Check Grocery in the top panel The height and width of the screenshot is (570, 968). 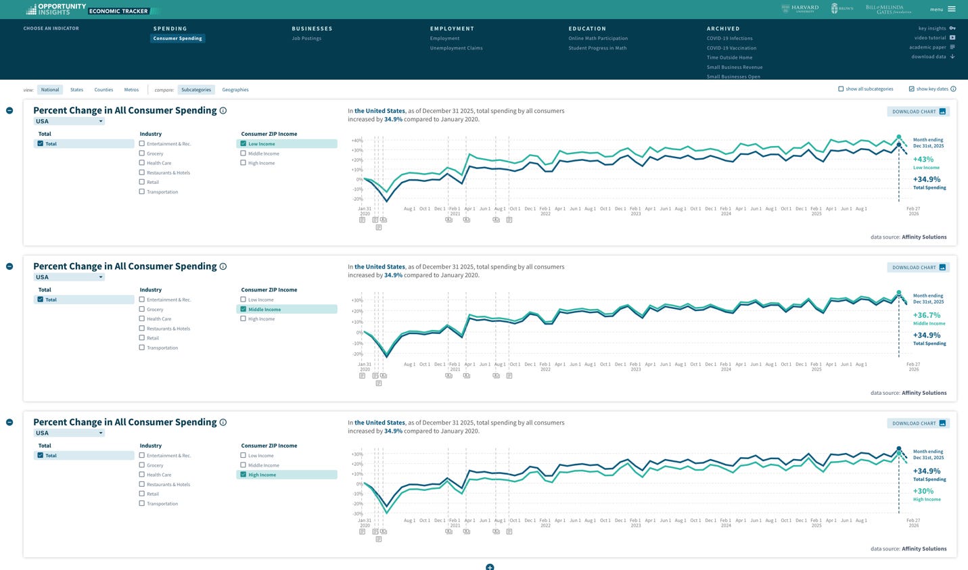[142, 153]
